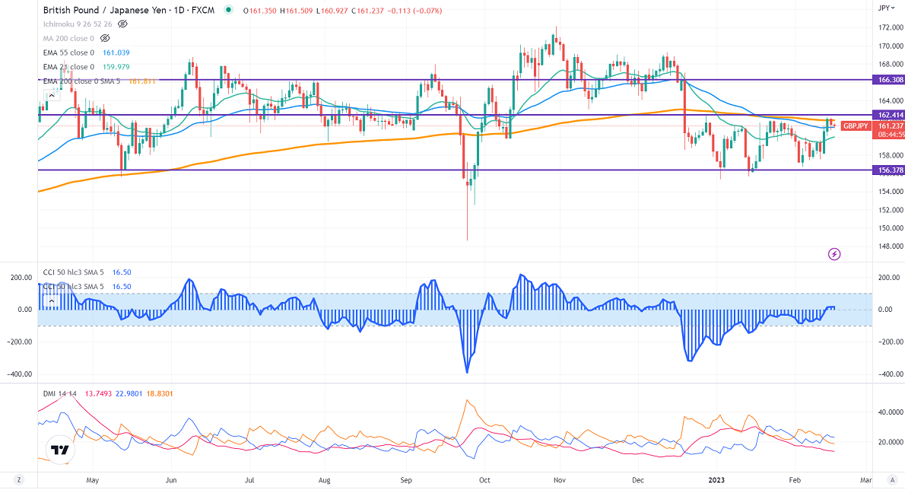This screenshot has width=905, height=493.
Task: Open timezone settings with Z button
Action: tap(17, 480)
